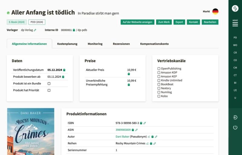This screenshot has height=155, width=242.
Task: Select the E-Book (2024) format tab
Action: [x=17, y=22]
